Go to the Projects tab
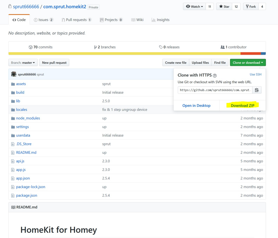The width and height of the screenshot is (278, 238). click(111, 20)
